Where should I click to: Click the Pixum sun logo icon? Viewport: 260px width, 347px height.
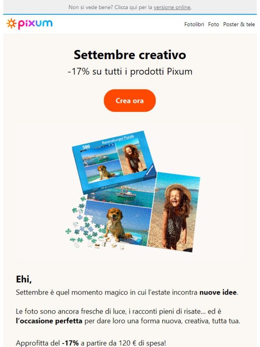coord(11,23)
